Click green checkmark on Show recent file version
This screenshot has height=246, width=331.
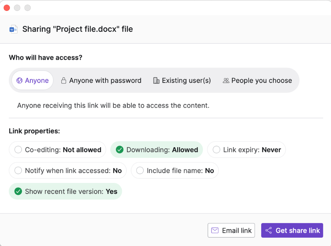click(x=18, y=191)
